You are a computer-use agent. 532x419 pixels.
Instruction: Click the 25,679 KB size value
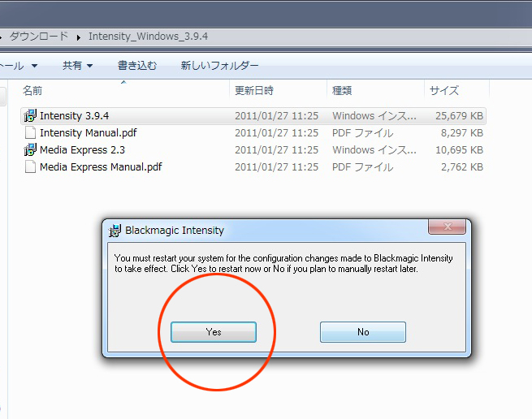tap(459, 115)
